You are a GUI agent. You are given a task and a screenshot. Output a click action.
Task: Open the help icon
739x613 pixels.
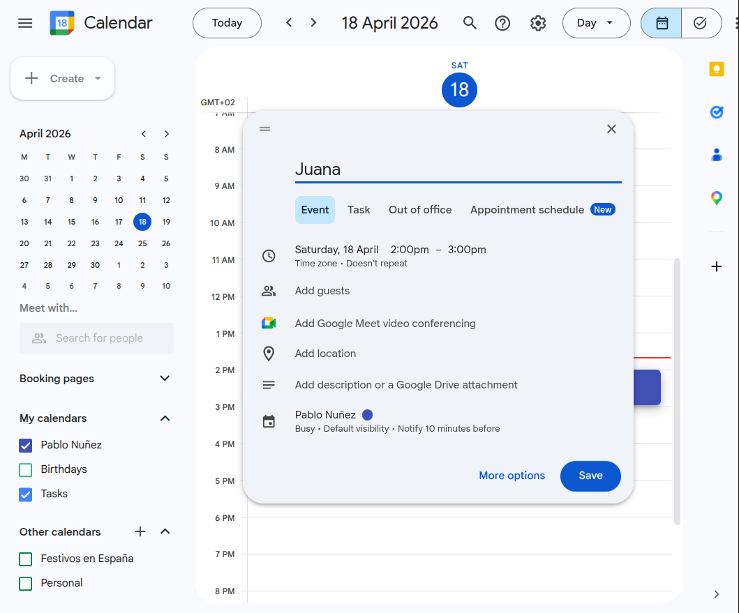pos(502,22)
